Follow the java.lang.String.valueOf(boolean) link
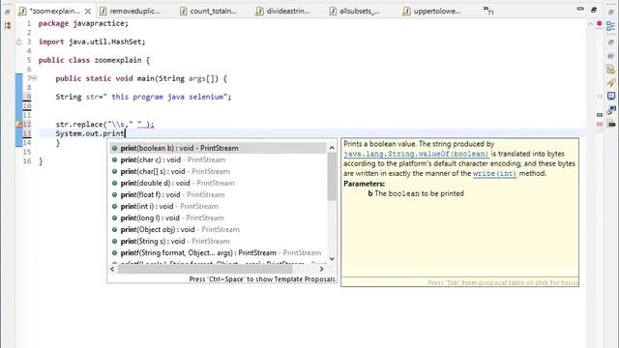The image size is (619, 348). coord(416,154)
